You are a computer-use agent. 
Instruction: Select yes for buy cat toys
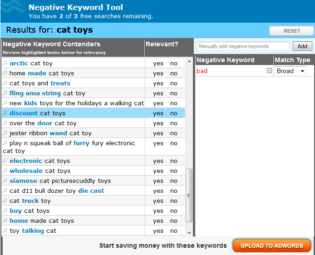click(158, 211)
